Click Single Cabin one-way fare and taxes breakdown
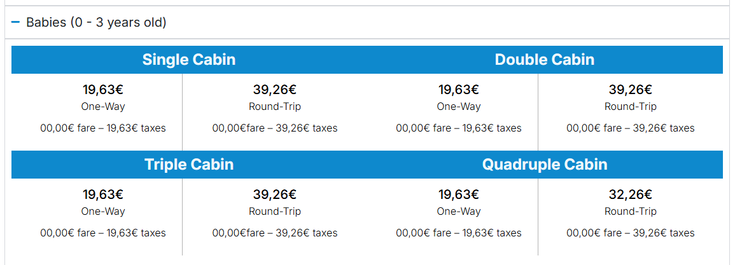 coord(103,128)
